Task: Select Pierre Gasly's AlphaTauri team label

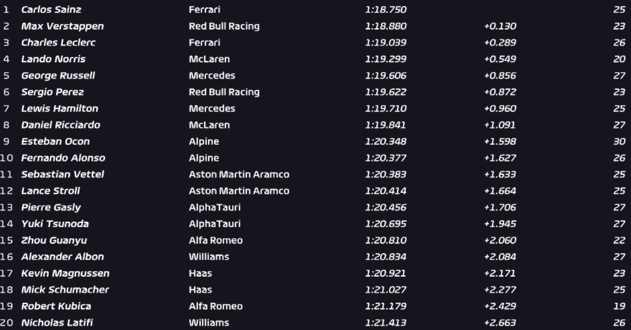Action: point(215,207)
